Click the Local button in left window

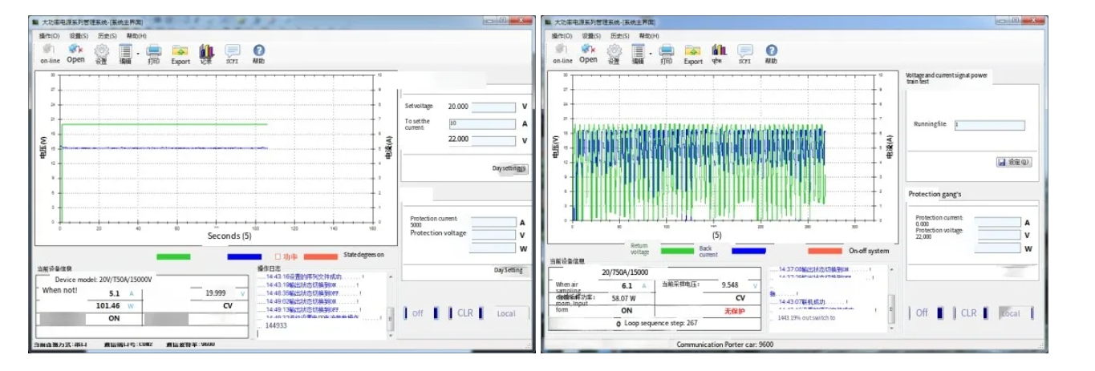coord(506,313)
